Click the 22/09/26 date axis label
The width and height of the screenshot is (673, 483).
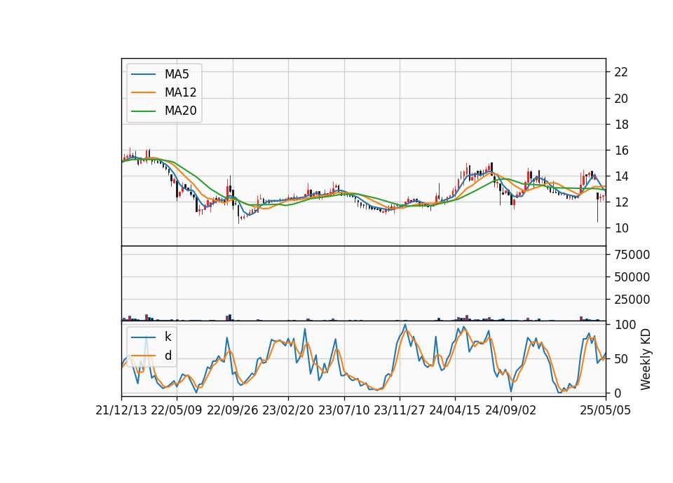click(233, 411)
